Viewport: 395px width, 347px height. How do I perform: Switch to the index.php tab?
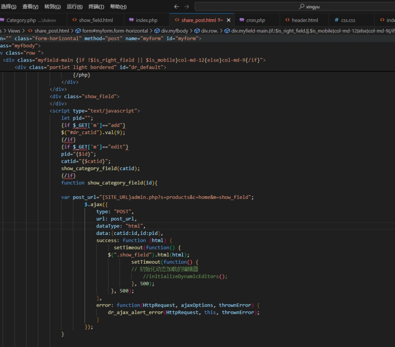coord(147,20)
